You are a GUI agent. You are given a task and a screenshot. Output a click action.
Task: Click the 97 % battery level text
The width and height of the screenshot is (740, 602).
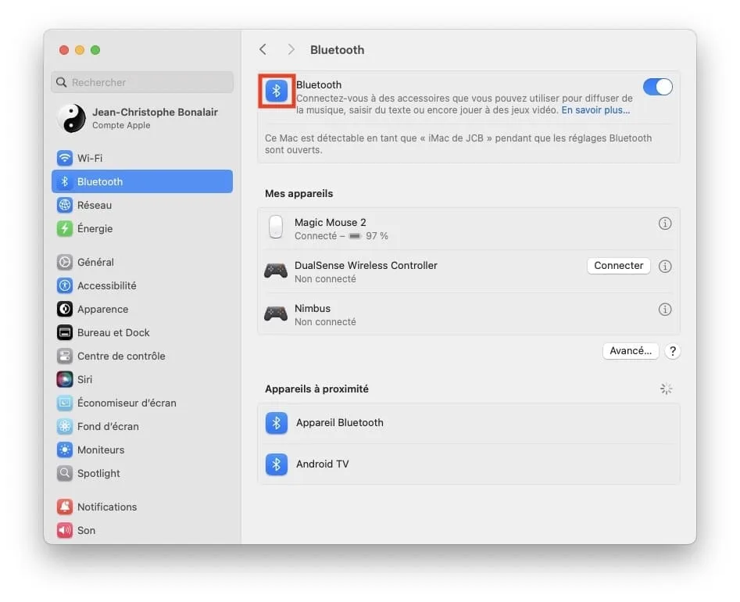tap(377, 236)
